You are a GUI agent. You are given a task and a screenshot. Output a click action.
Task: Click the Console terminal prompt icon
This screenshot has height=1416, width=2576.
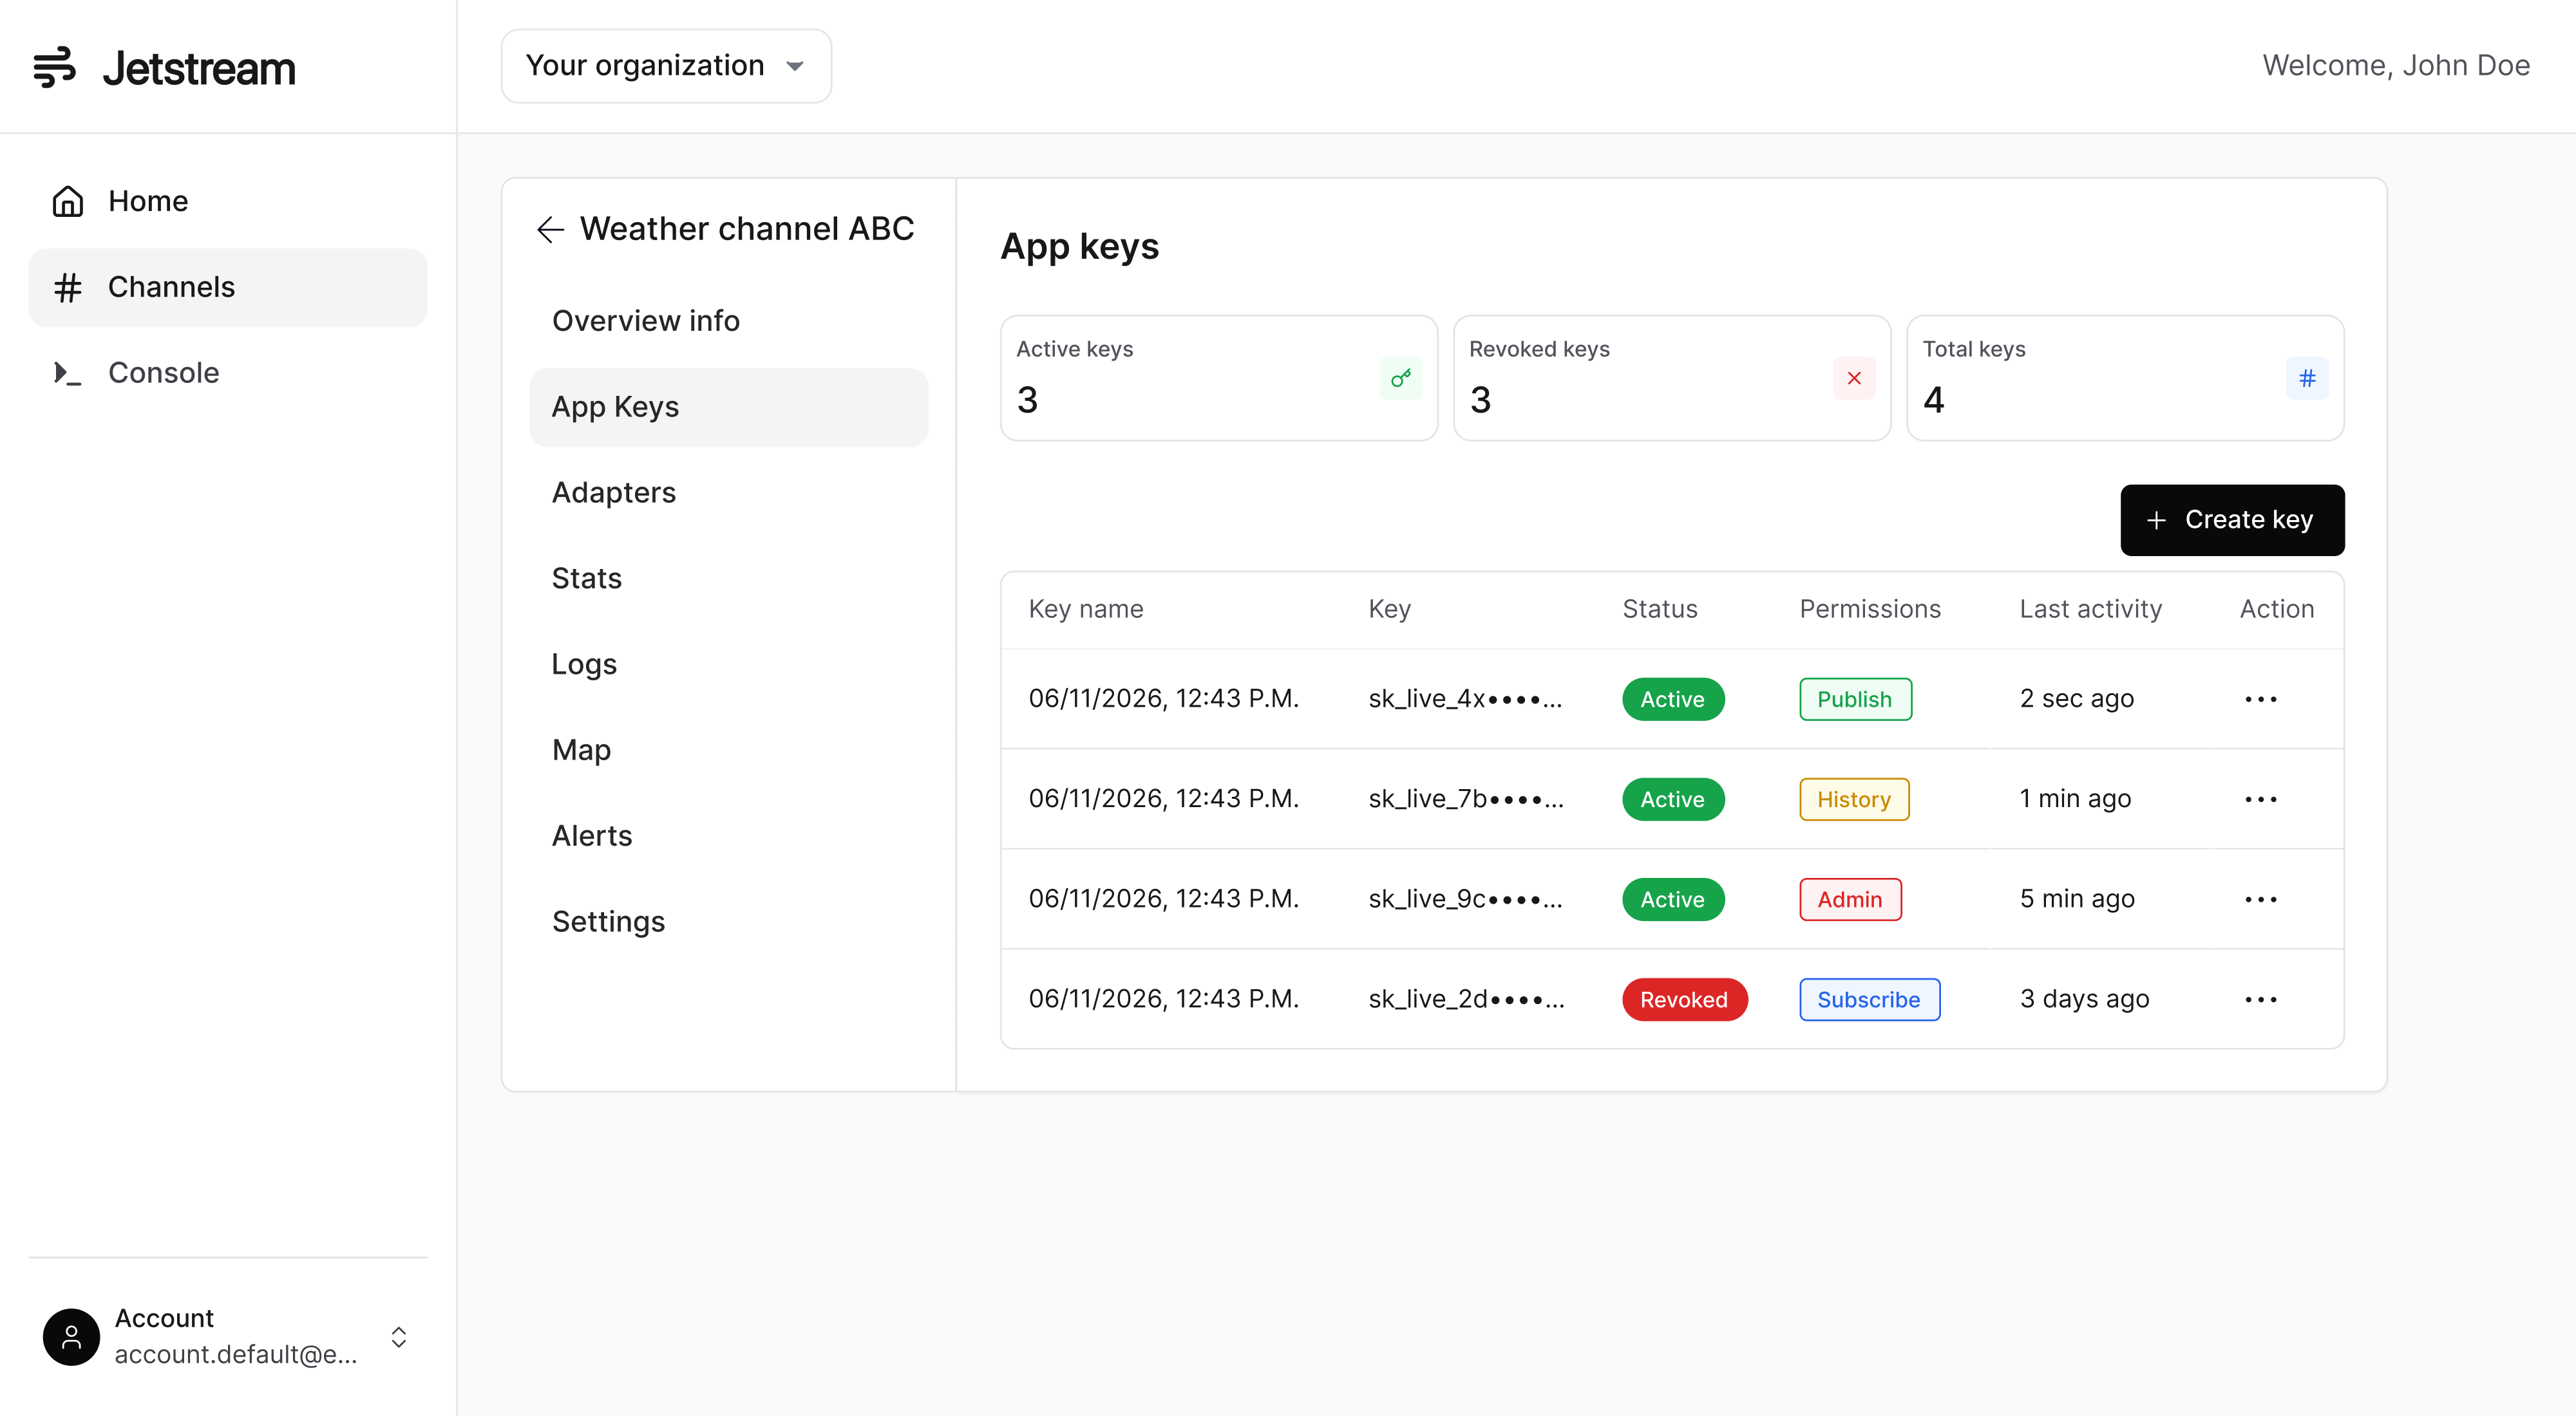tap(68, 373)
